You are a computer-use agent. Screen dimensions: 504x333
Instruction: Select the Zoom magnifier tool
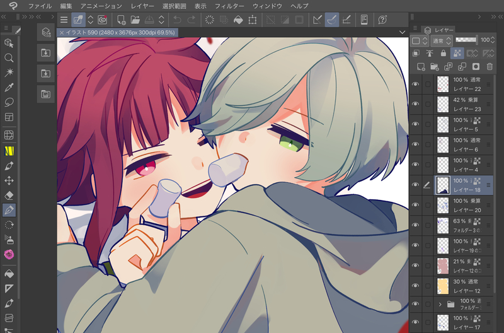tap(9, 58)
